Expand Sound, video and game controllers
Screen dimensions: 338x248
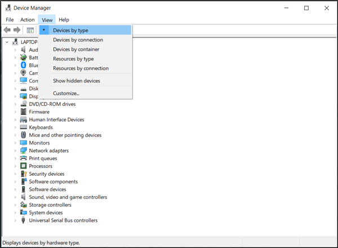coord(15,197)
